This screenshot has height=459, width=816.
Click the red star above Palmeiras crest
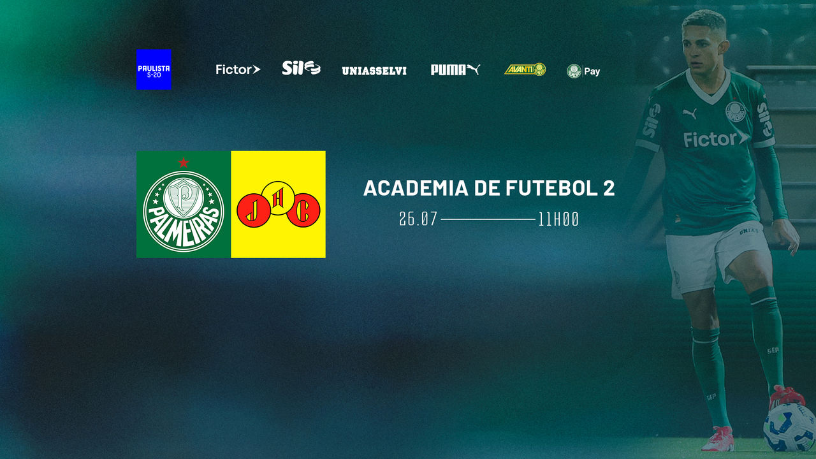click(184, 163)
